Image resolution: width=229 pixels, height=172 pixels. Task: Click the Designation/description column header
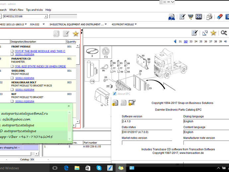pyautogui.click(x=38, y=42)
